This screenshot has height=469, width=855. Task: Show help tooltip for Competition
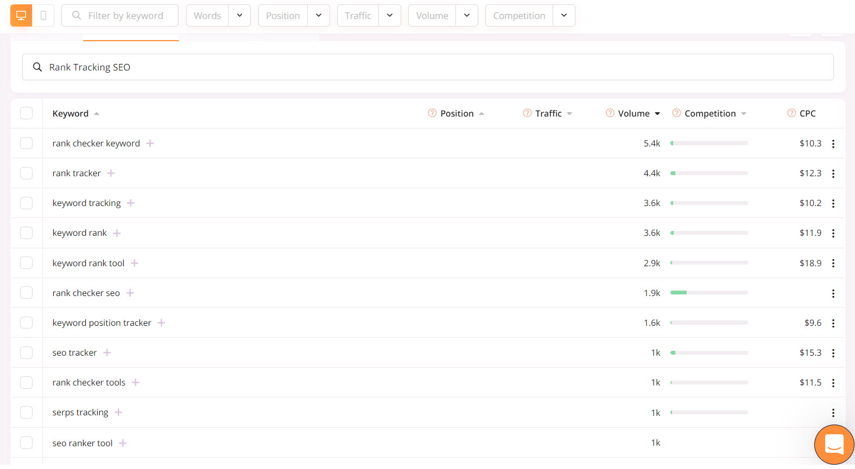[676, 113]
